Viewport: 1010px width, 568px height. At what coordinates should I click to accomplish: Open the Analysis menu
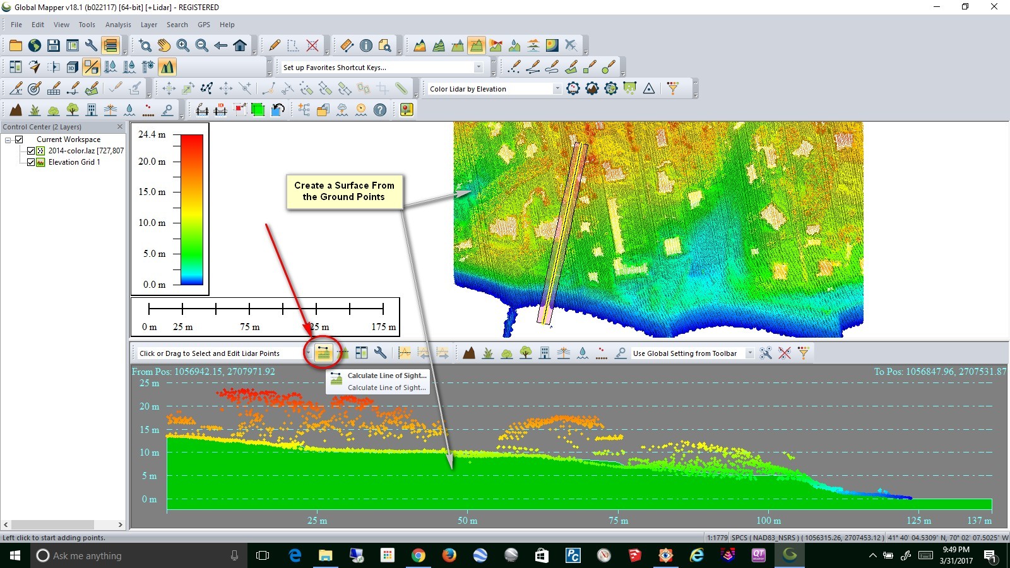[118, 25]
